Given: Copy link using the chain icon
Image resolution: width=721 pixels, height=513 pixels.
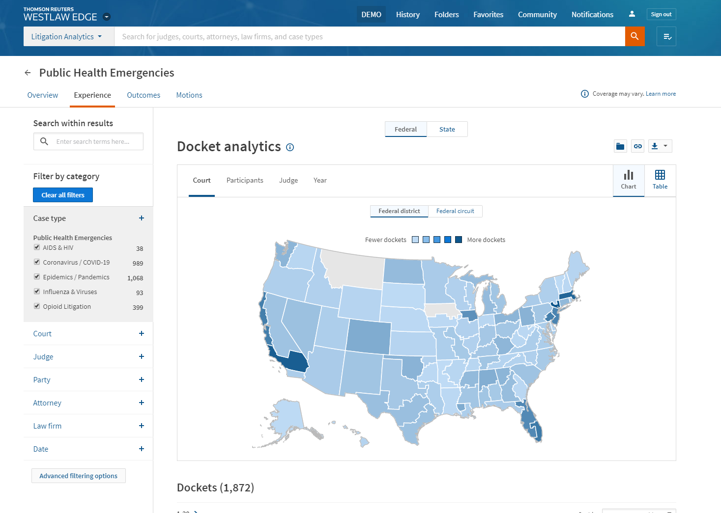Looking at the screenshot, I should tap(637, 146).
